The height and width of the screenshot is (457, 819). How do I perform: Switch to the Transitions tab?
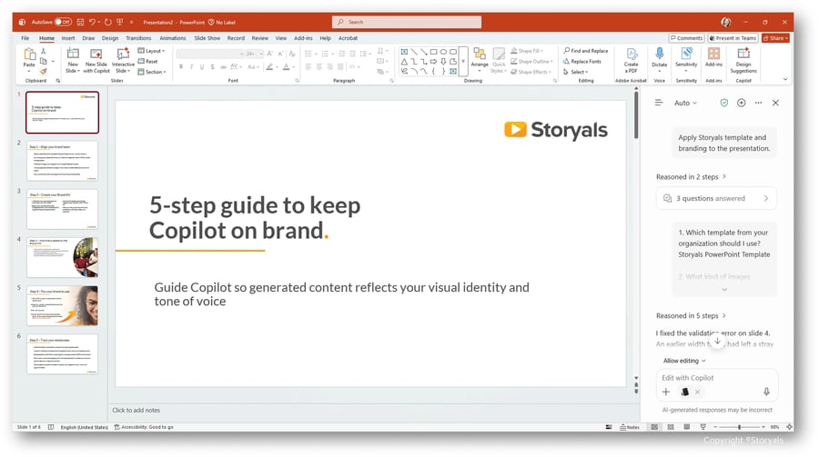coord(138,38)
